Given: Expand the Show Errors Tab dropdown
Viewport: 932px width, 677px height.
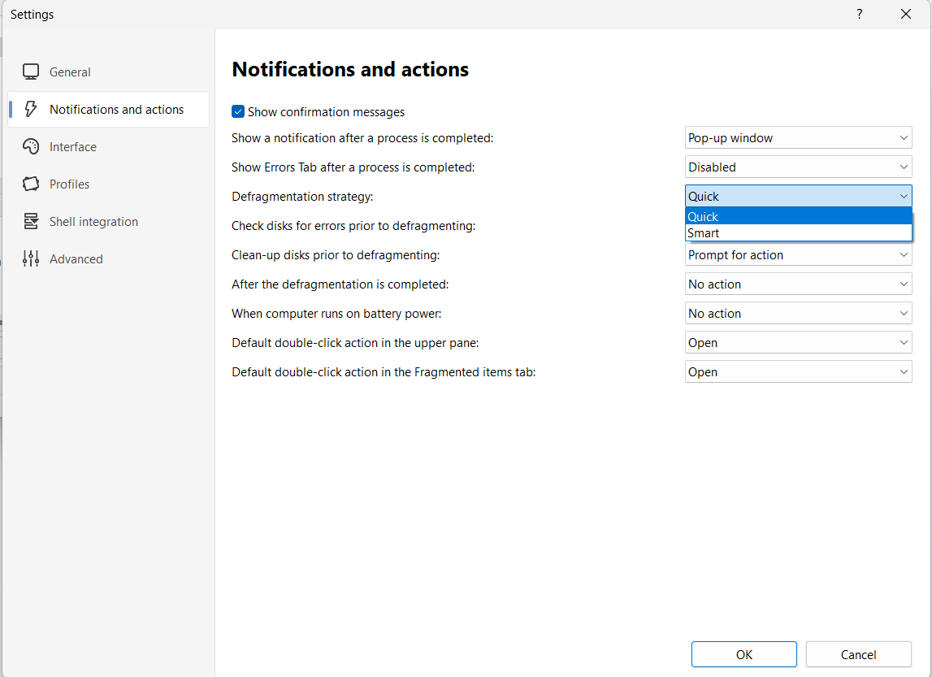Looking at the screenshot, I should (x=798, y=167).
